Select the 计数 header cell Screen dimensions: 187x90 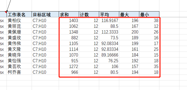(x=89, y=14)
